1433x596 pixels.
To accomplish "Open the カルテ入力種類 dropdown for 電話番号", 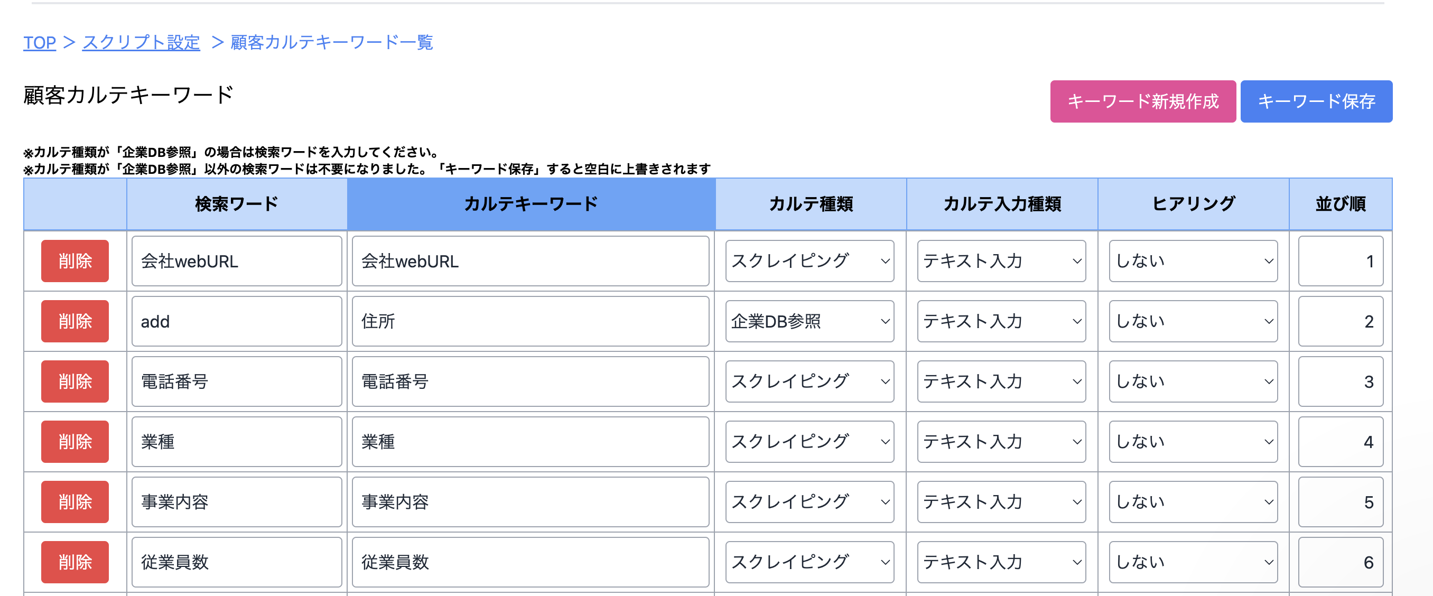I will 1001,381.
